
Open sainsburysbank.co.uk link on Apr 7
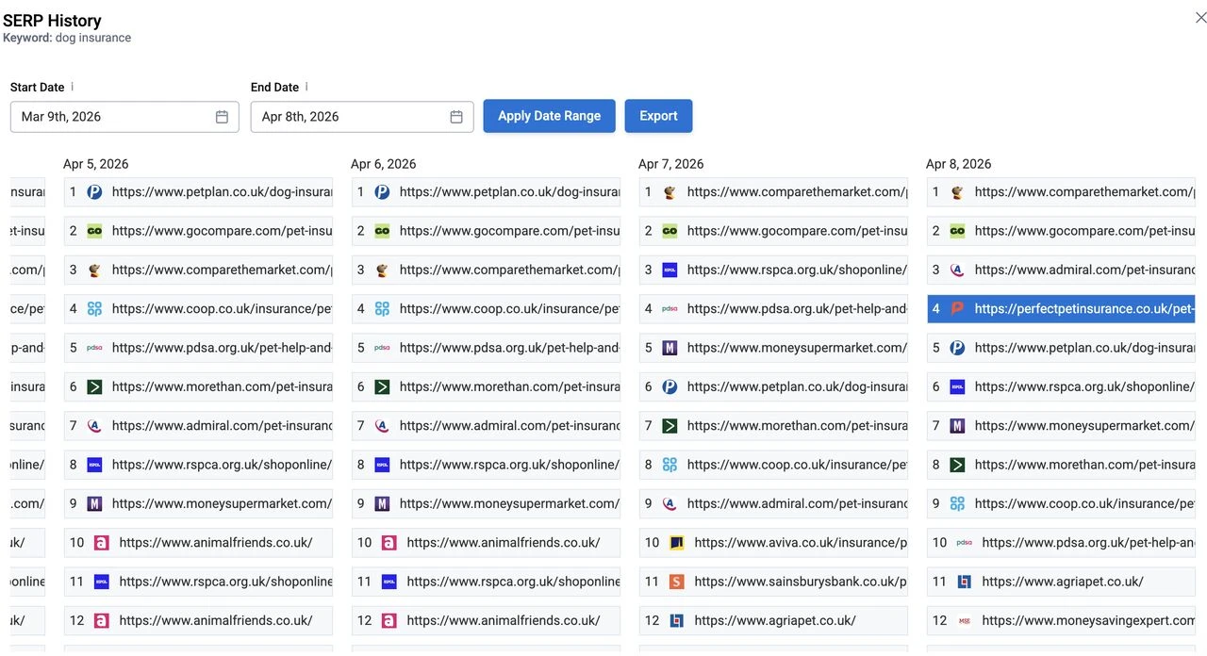pyautogui.click(x=801, y=582)
